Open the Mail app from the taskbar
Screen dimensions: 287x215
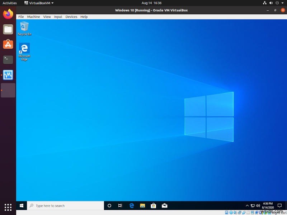coord(165,205)
